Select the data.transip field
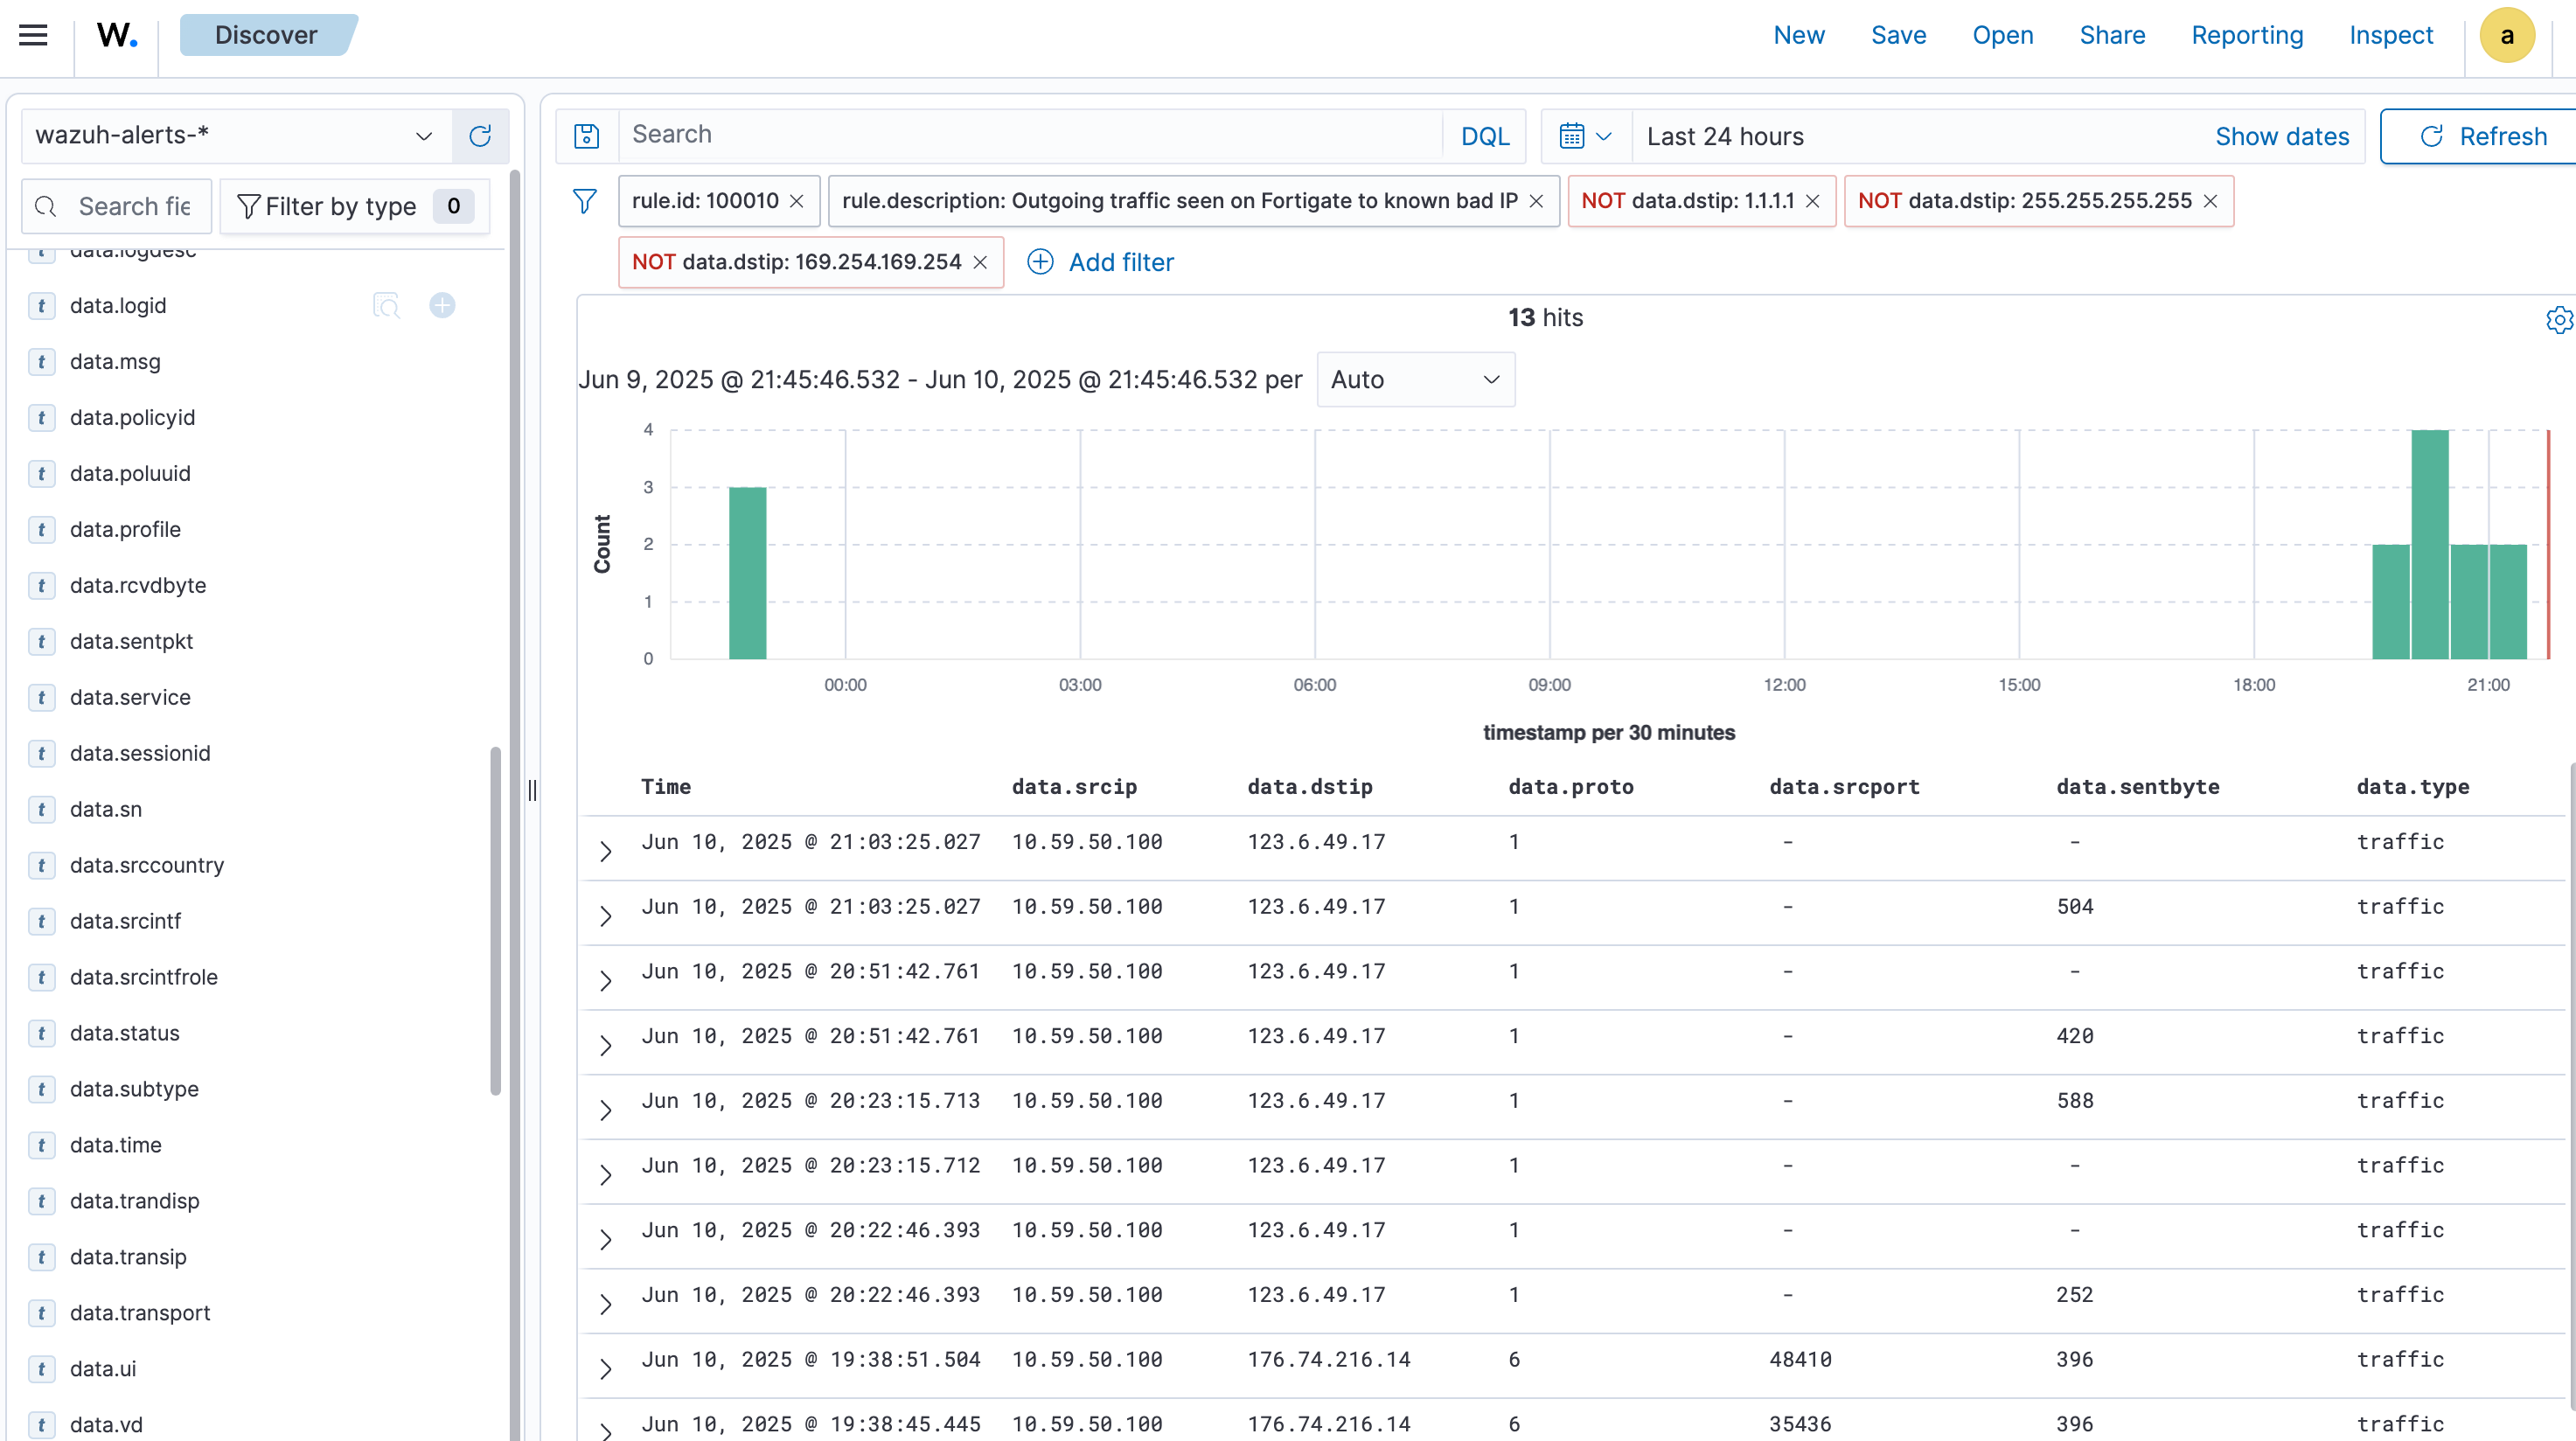This screenshot has width=2576, height=1441. (x=128, y=1258)
